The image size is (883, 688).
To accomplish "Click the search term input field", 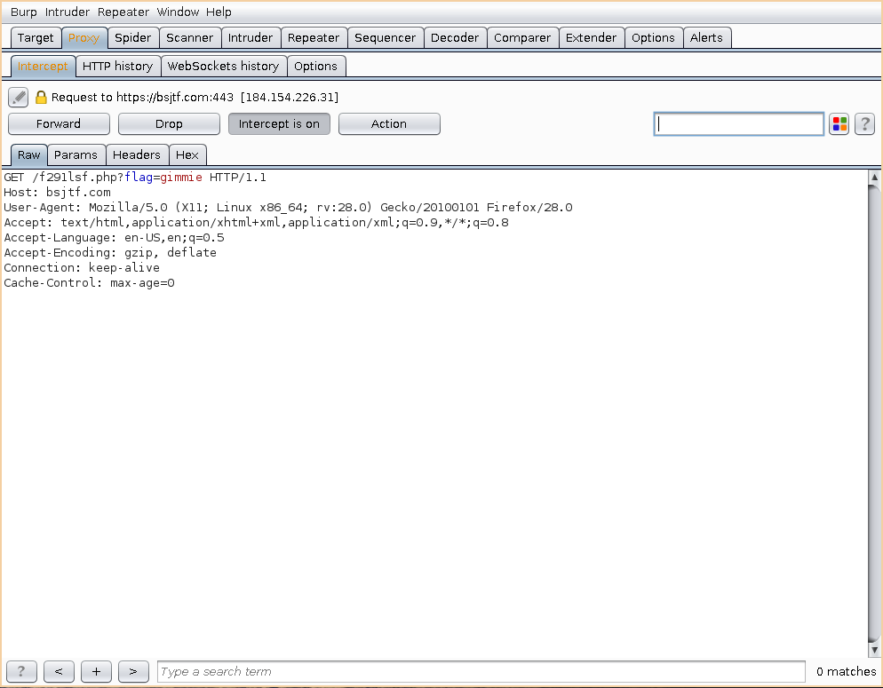I will (x=481, y=671).
